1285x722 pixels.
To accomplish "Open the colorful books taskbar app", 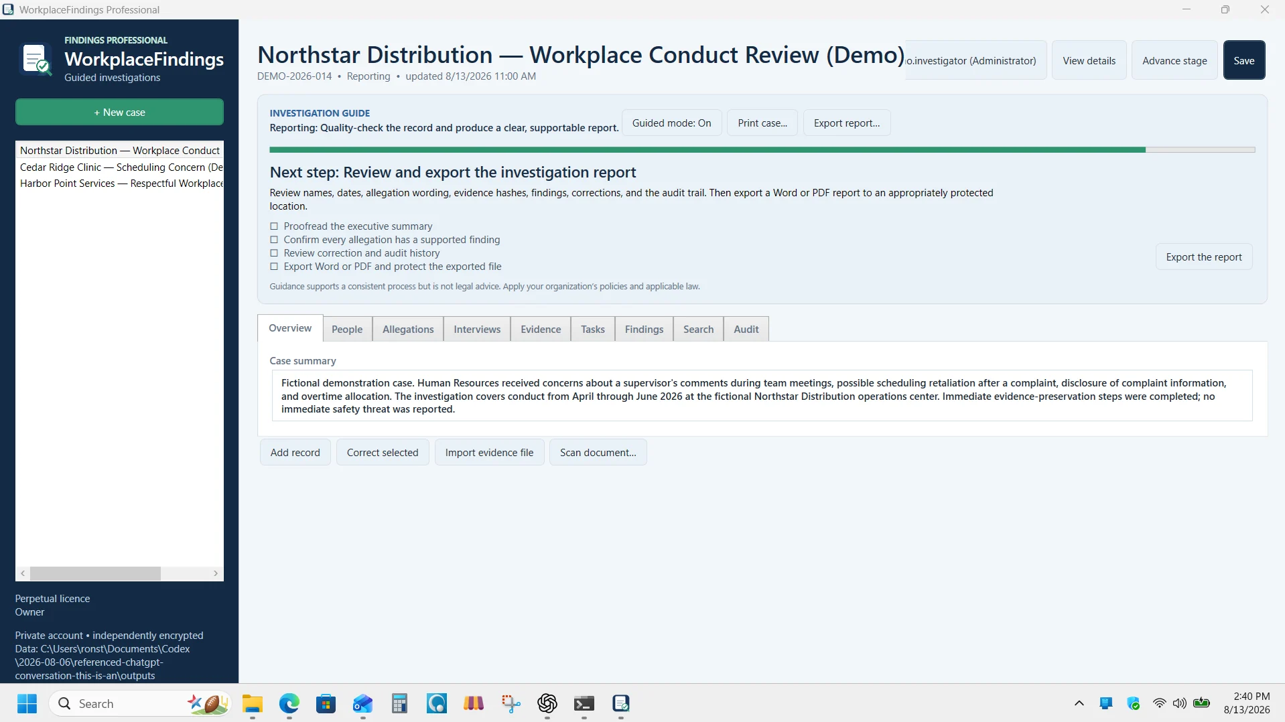I will pyautogui.click(x=474, y=703).
